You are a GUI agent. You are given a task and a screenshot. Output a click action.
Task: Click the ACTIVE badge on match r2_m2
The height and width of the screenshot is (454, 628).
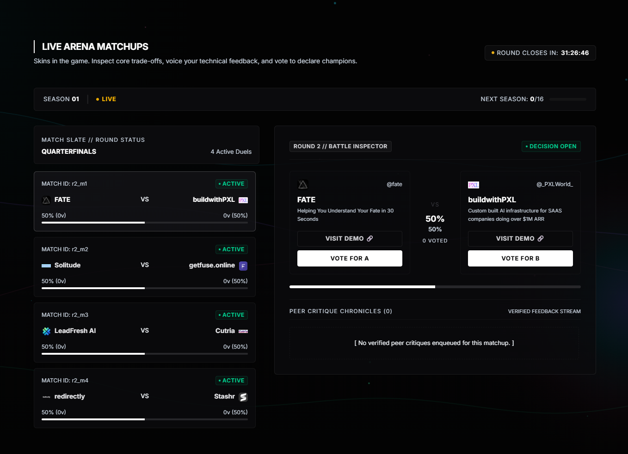click(x=232, y=249)
